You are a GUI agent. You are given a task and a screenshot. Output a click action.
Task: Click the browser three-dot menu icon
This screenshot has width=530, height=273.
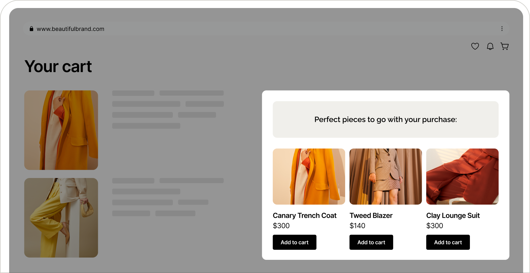pos(502,29)
